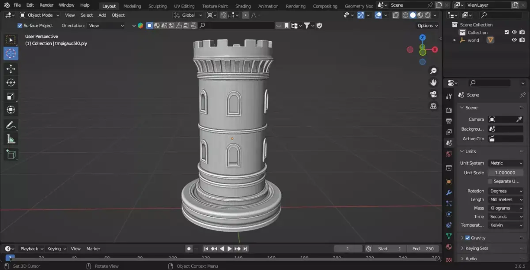
Task: Select the Scale tool
Action: pyautogui.click(x=11, y=96)
